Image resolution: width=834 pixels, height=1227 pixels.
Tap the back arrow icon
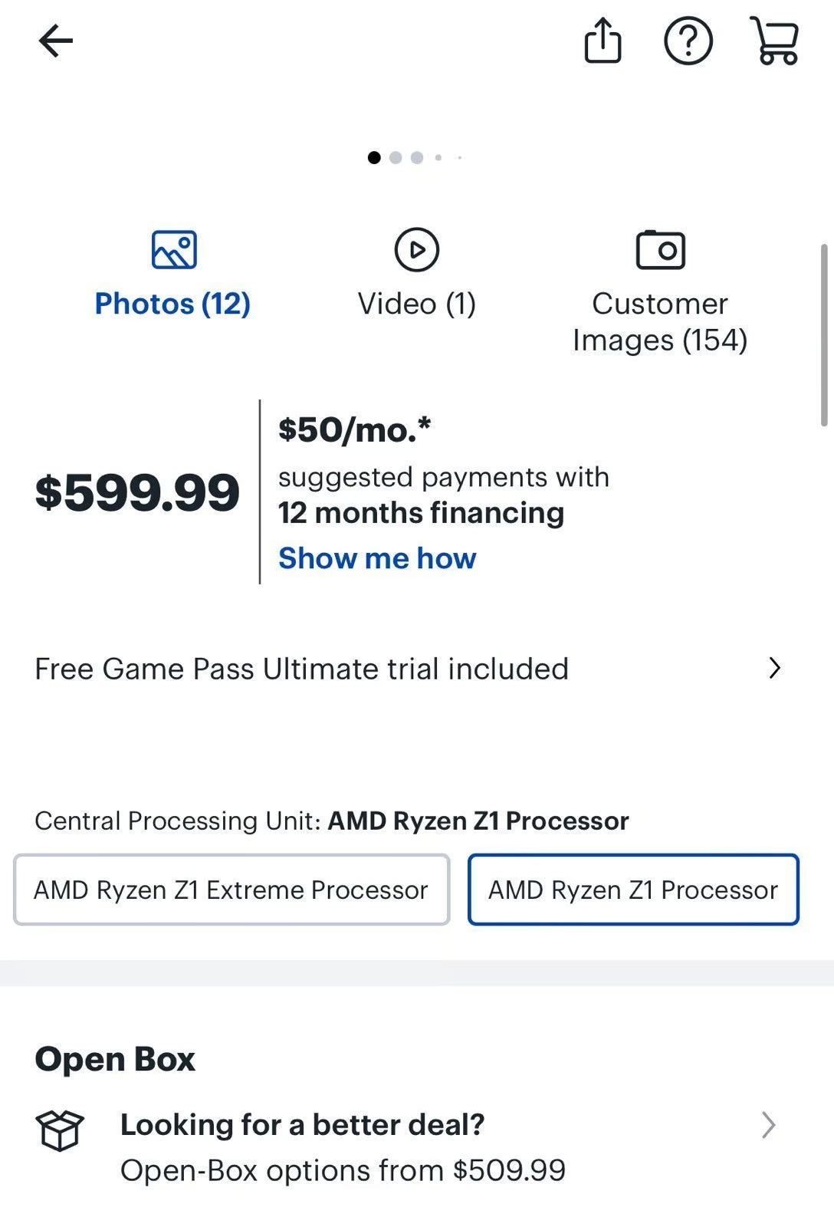pyautogui.click(x=56, y=41)
